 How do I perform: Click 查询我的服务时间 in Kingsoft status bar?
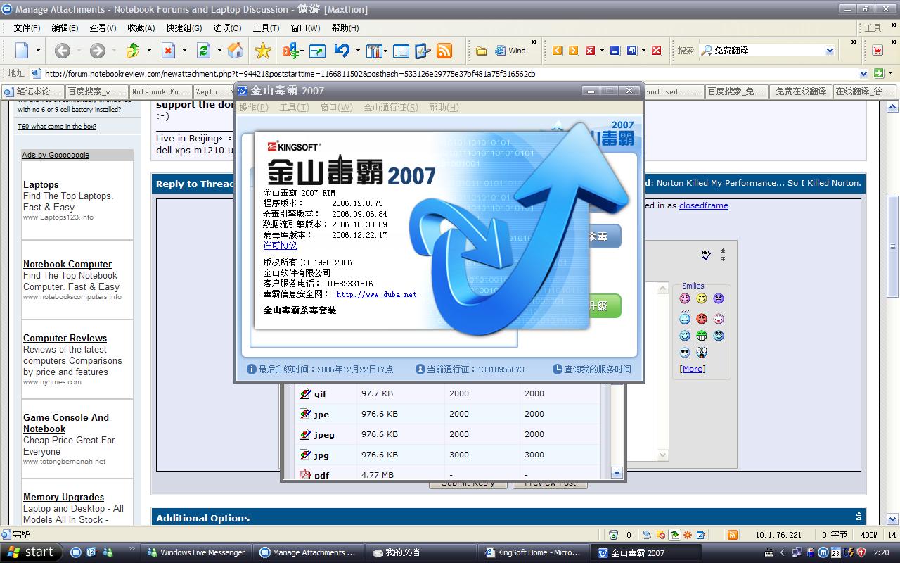(x=591, y=369)
